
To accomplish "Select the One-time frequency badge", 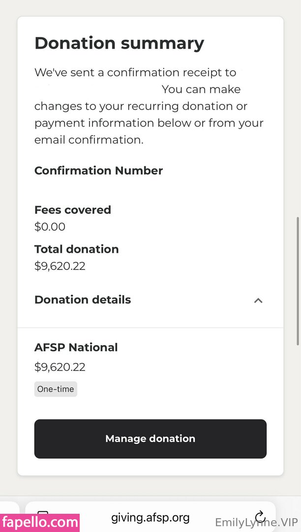I will [56, 389].
